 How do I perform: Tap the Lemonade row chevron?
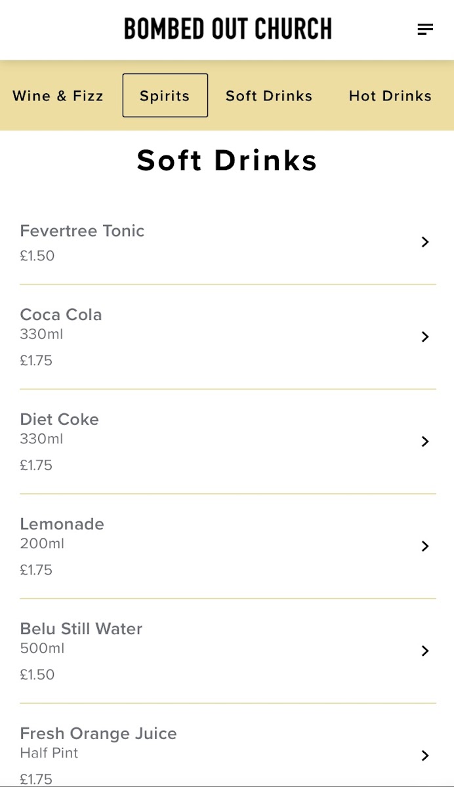pos(425,546)
